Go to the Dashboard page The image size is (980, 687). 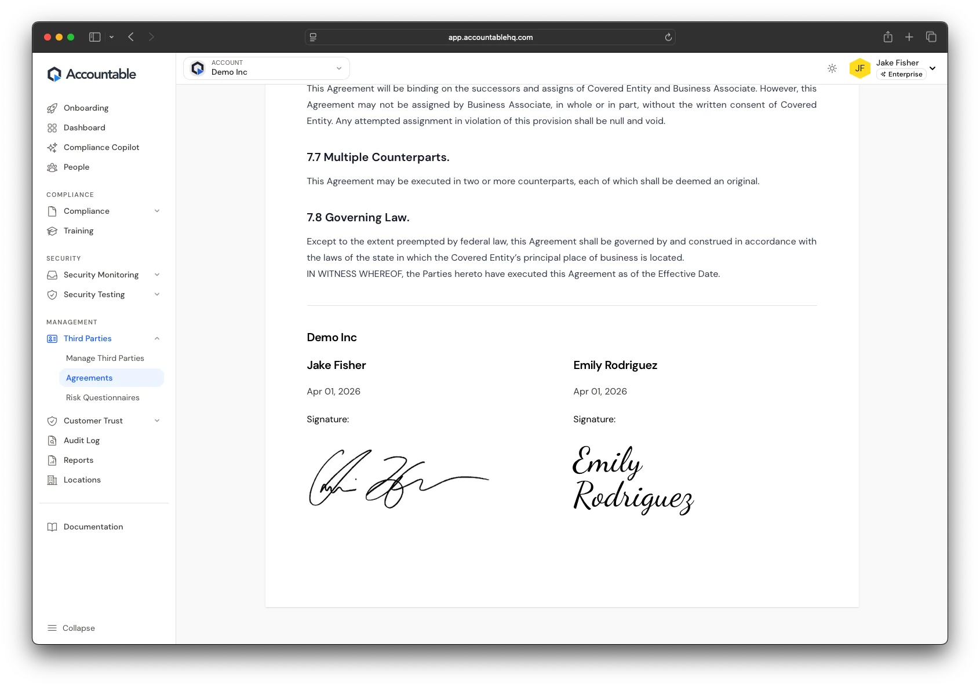click(x=85, y=128)
